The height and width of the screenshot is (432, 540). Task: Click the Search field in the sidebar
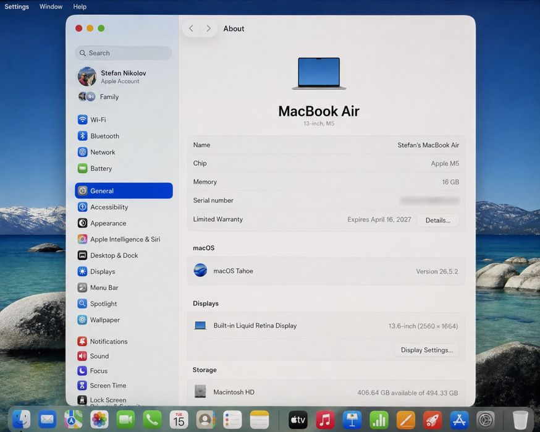[x=124, y=53]
